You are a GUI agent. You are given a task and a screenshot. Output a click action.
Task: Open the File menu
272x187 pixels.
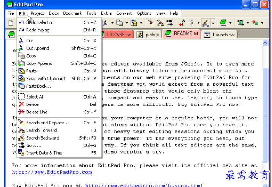tap(11, 13)
